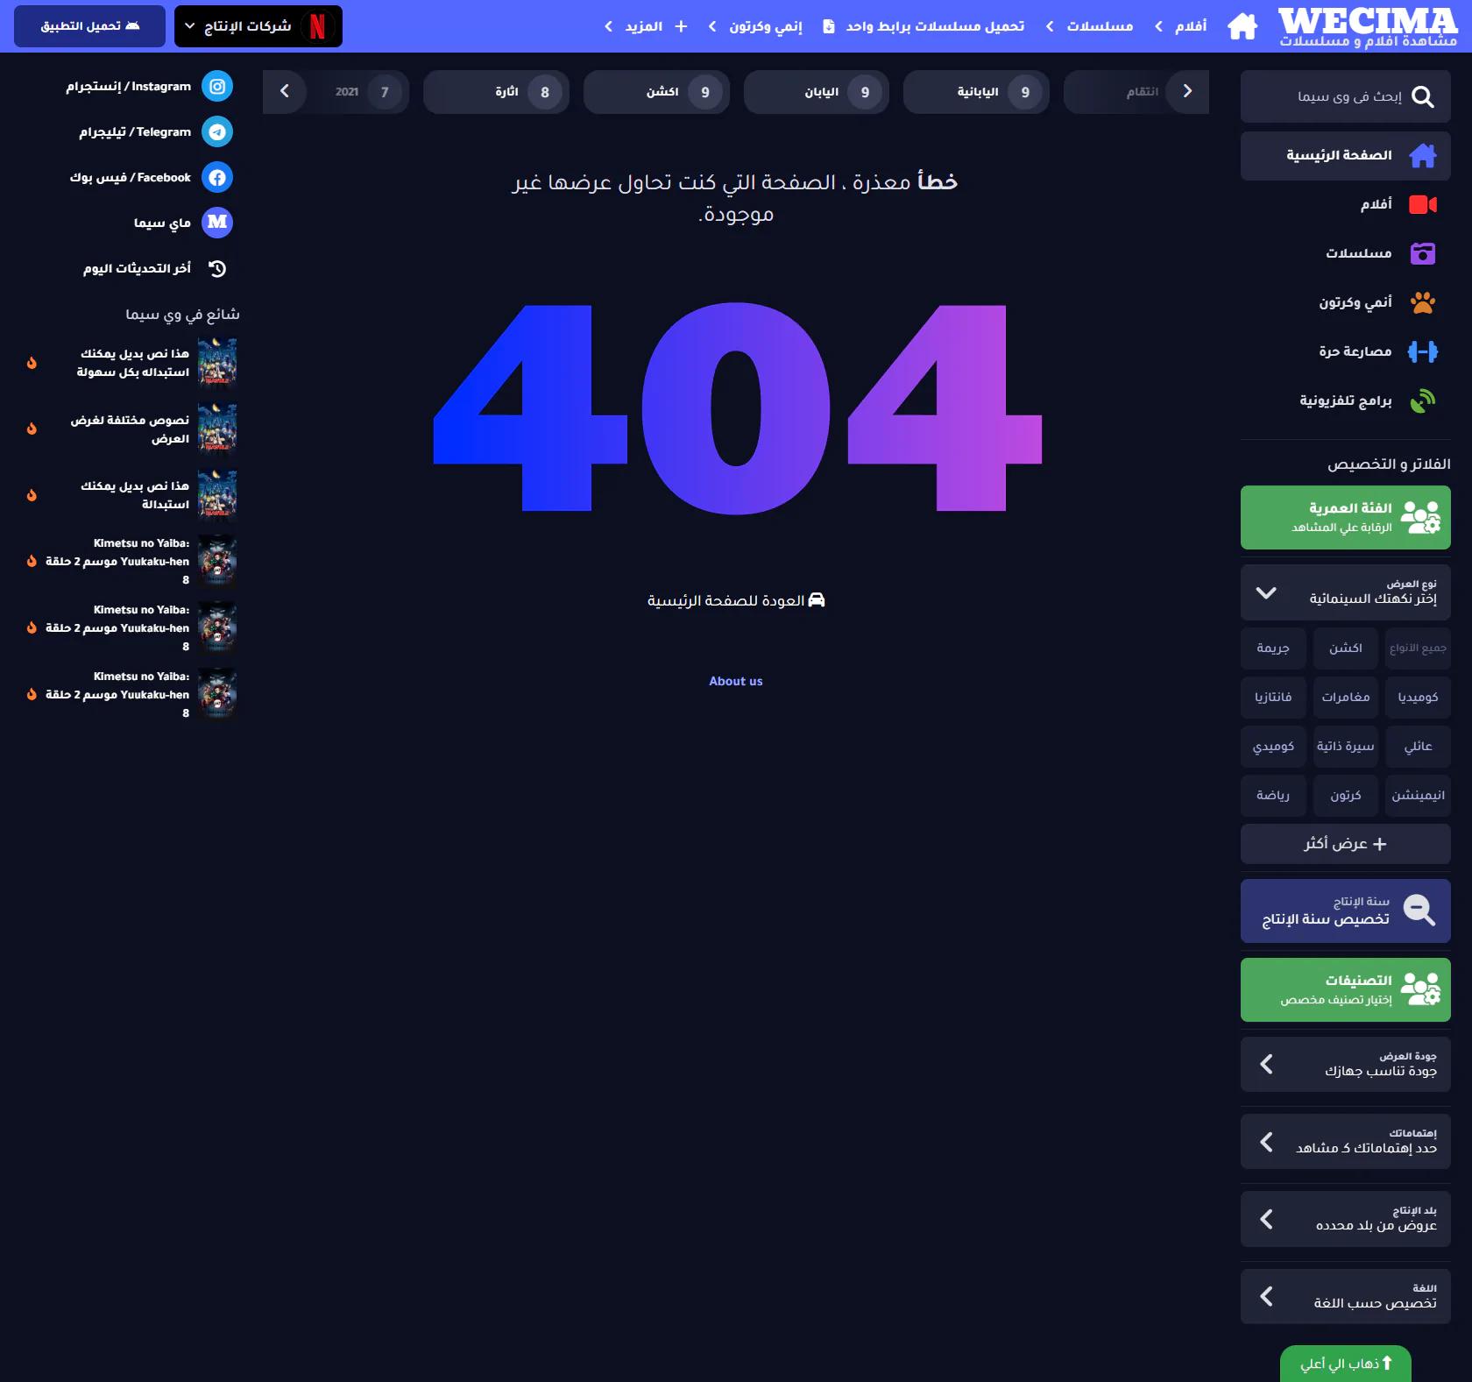Image resolution: width=1472 pixels, height=1382 pixels.
Task: Click the wrestling dumbbell icon
Action: pos(1422,351)
